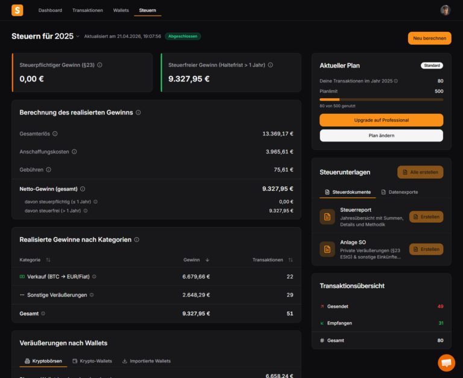Select the Steuern nav item

pyautogui.click(x=148, y=10)
